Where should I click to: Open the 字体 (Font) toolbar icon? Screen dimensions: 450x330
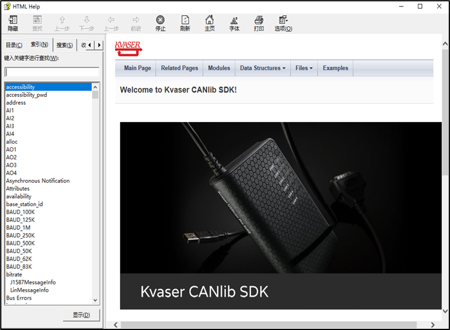[x=234, y=23]
